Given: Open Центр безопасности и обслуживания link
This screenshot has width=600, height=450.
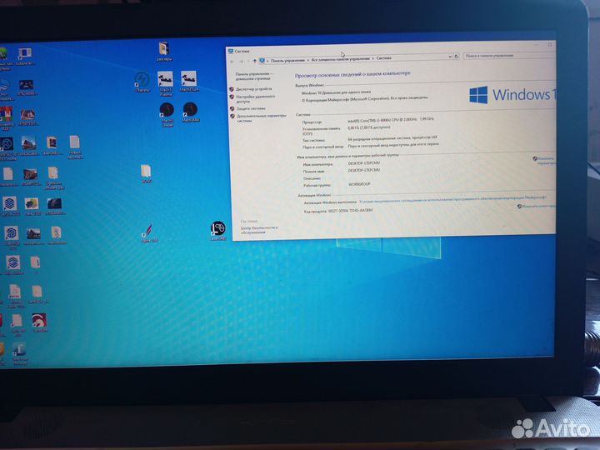Looking at the screenshot, I should [x=258, y=230].
